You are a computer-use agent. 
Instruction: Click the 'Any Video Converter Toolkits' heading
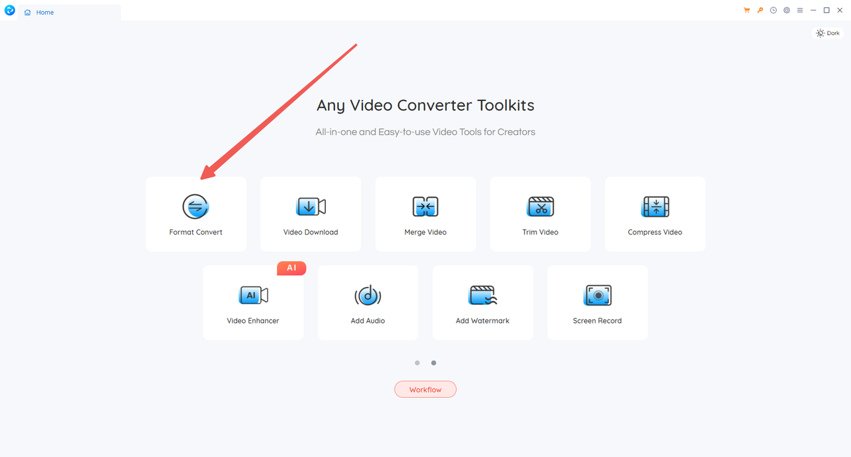click(425, 105)
